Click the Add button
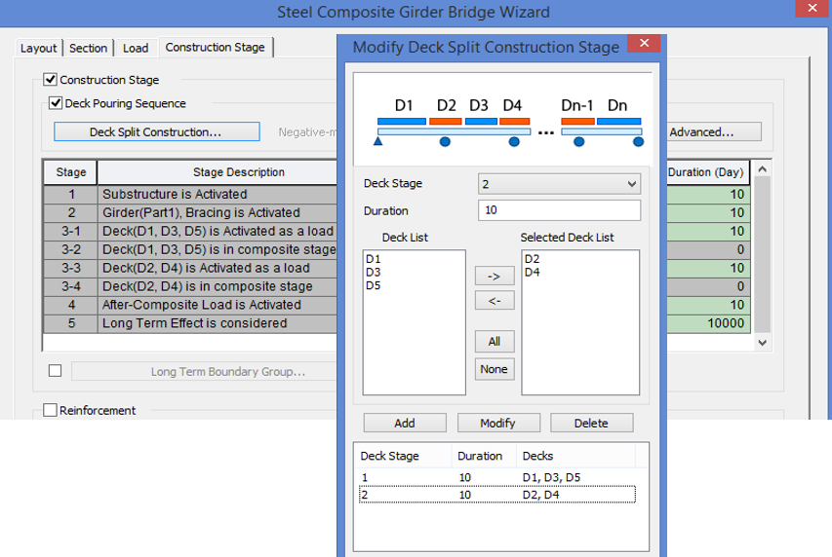832x557 pixels. pyautogui.click(x=404, y=423)
